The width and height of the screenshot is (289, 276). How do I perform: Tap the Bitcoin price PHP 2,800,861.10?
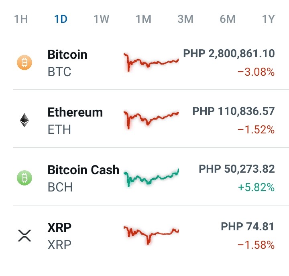click(229, 54)
